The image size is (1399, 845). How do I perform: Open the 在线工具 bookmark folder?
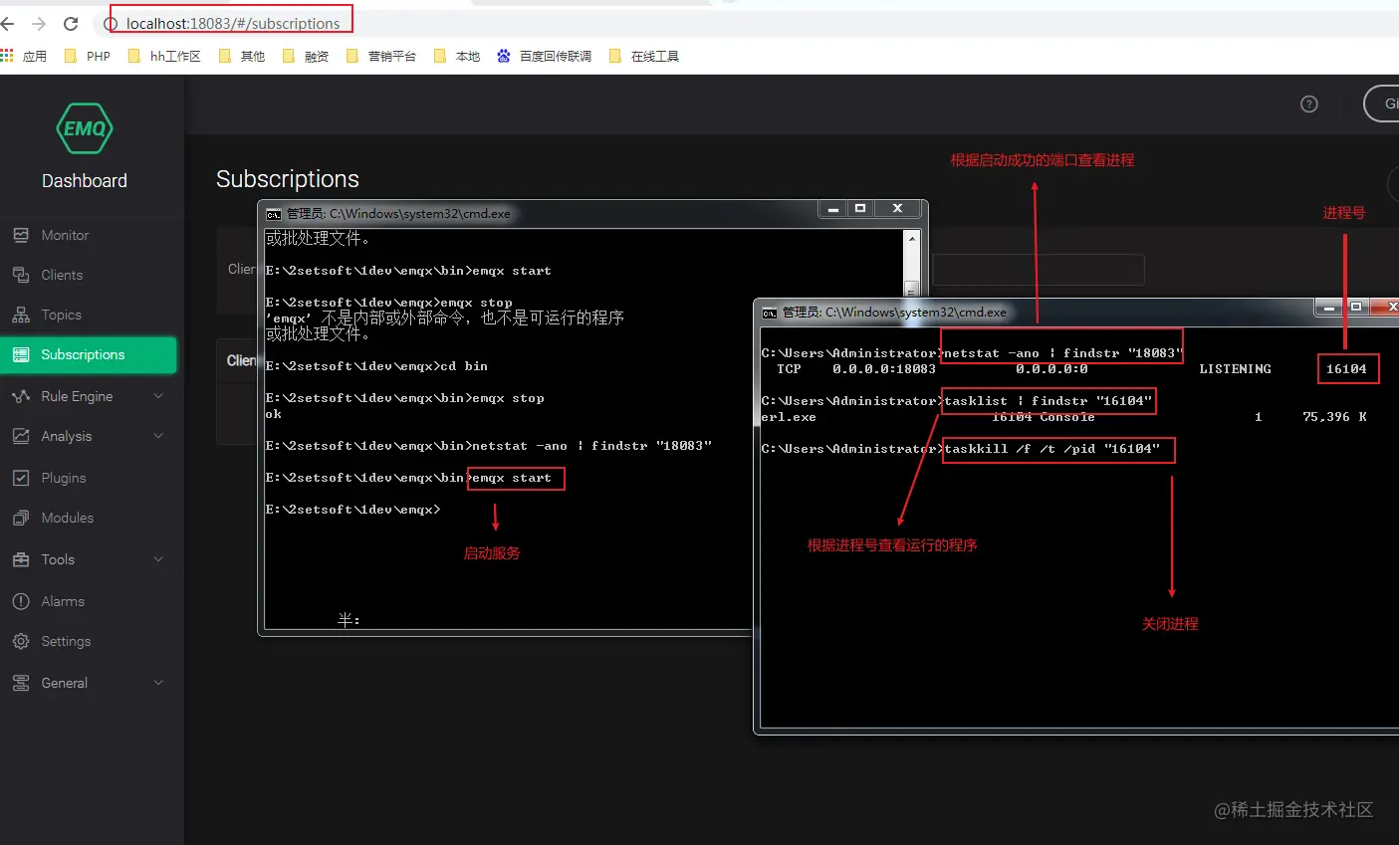[x=644, y=56]
